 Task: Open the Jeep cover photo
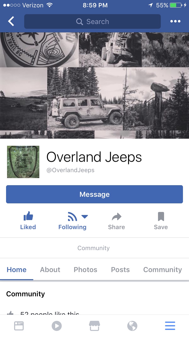94,85
